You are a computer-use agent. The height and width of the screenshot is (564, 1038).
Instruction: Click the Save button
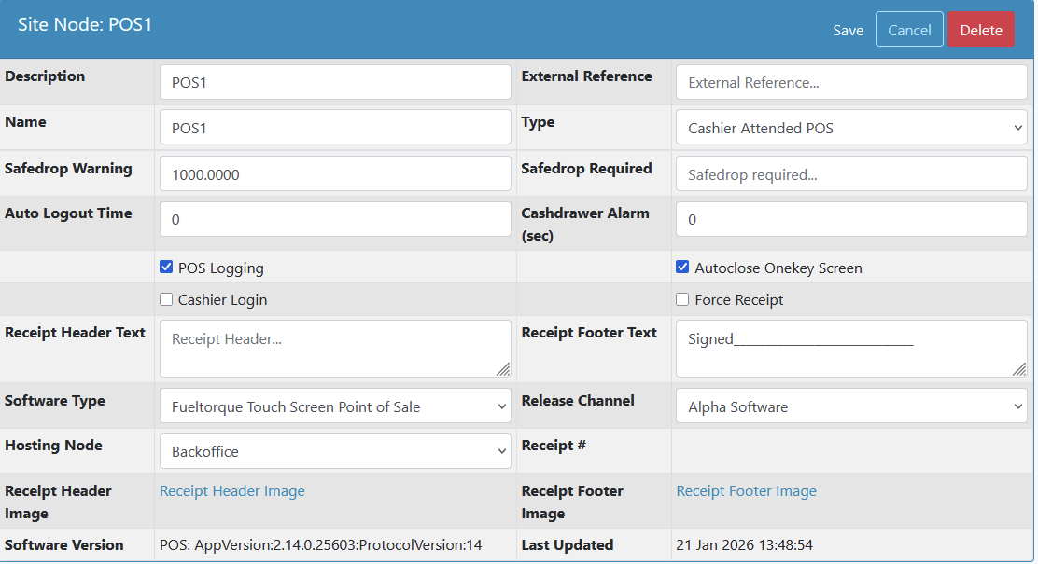848,31
